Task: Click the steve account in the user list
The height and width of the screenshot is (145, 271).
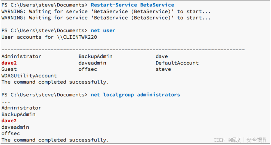Action: (163, 69)
